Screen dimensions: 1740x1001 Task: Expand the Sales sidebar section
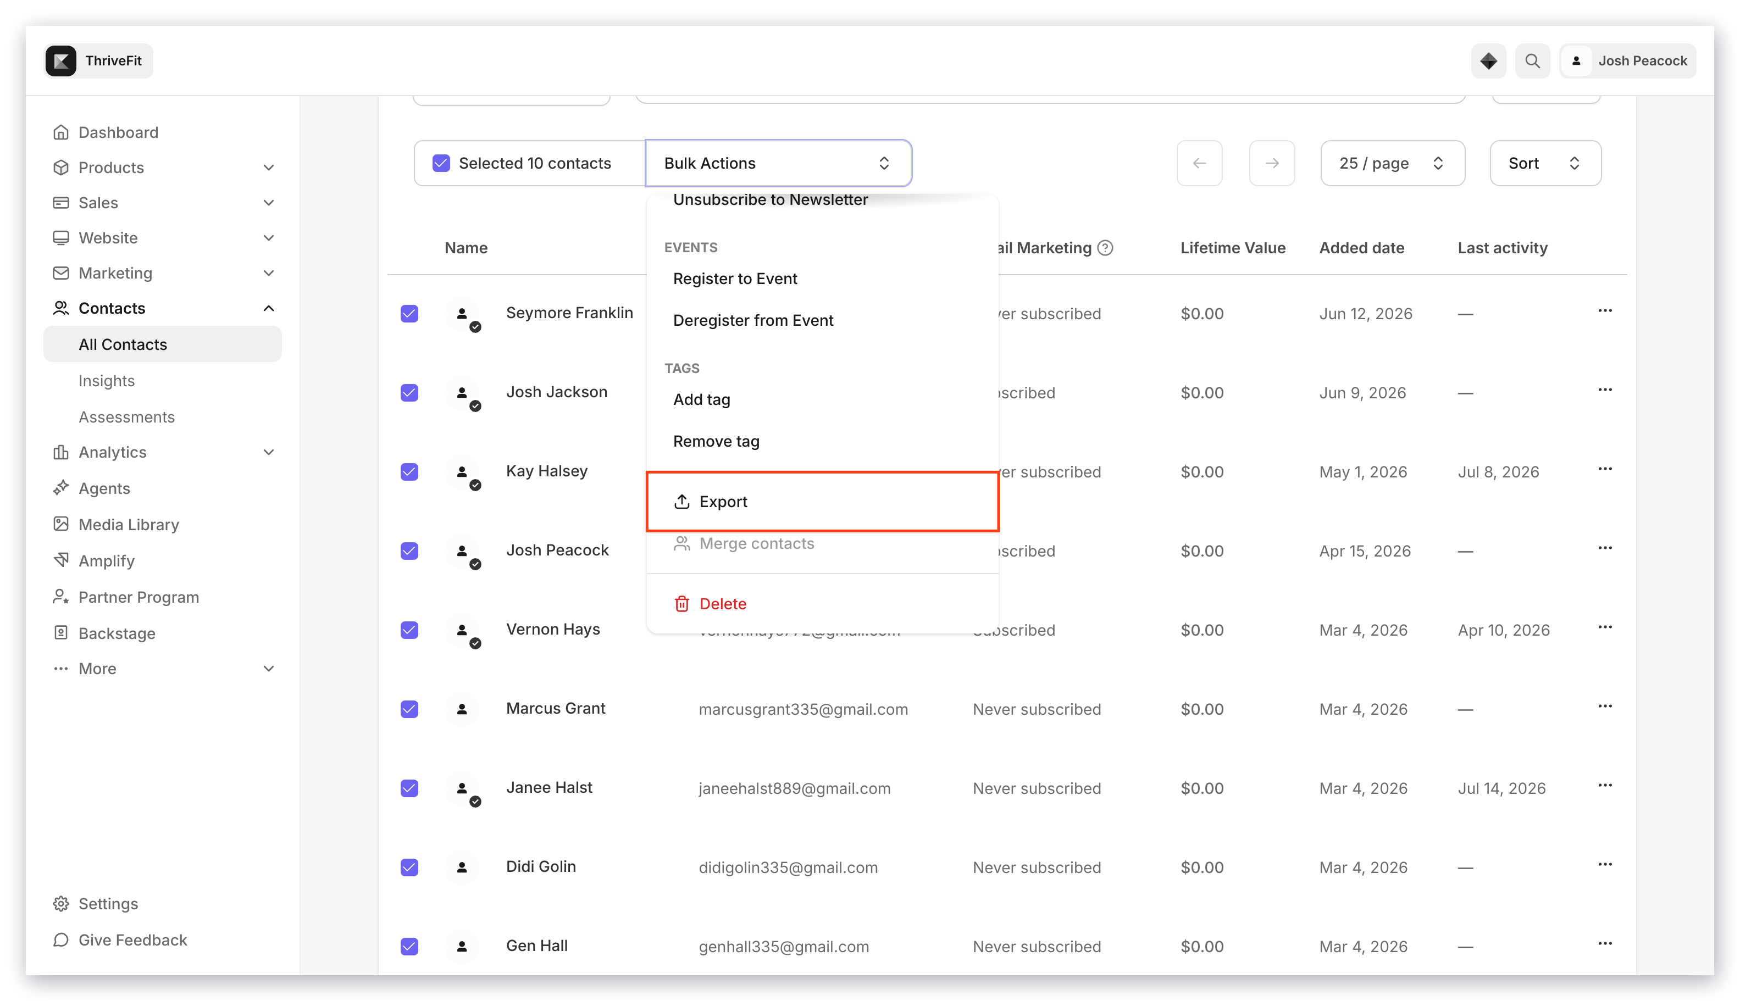tap(269, 202)
